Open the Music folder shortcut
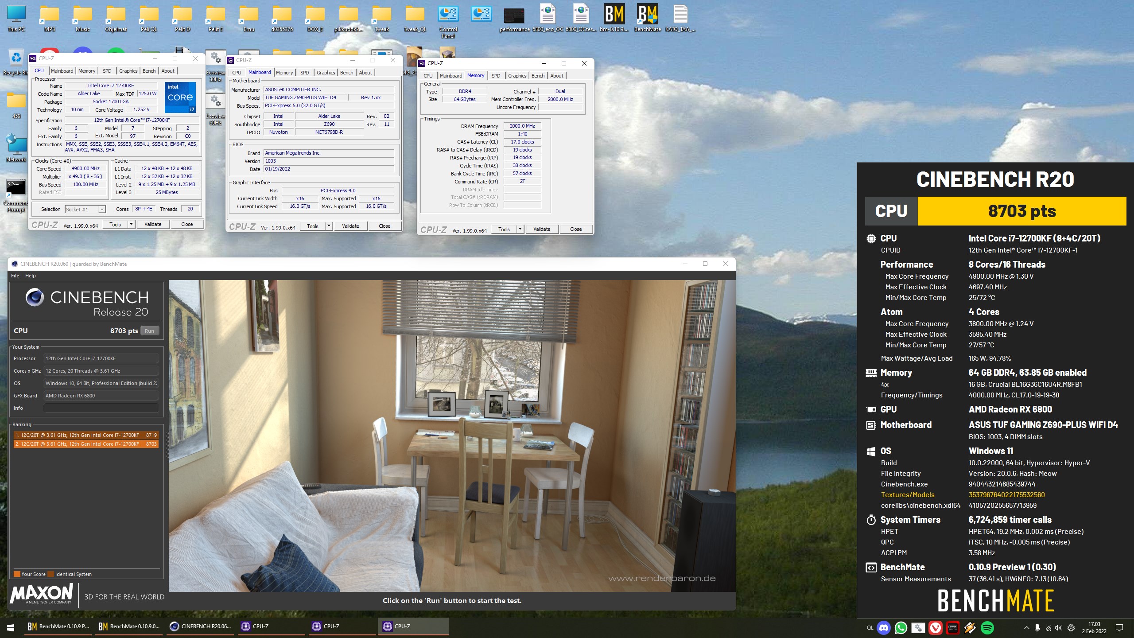 (83, 19)
